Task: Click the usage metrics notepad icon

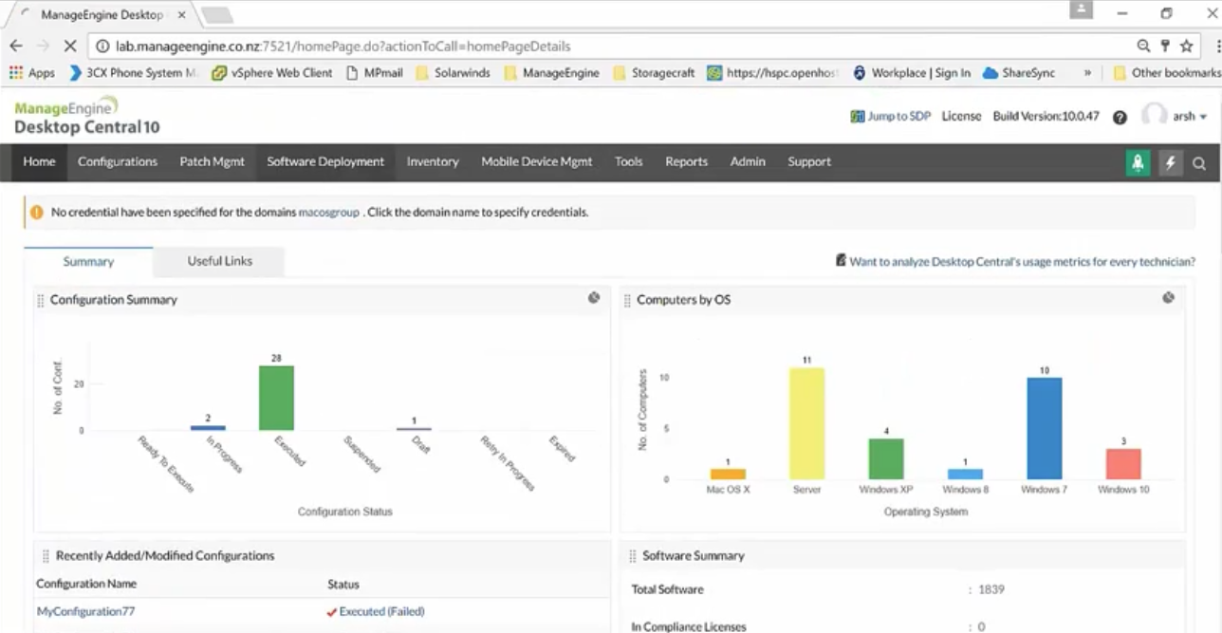Action: [841, 260]
